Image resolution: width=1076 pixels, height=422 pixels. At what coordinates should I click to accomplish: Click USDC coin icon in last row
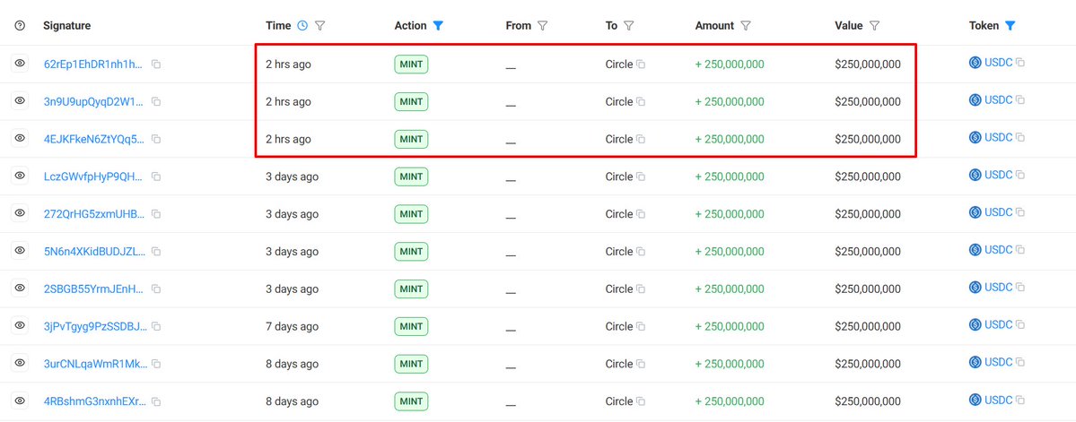(x=975, y=400)
